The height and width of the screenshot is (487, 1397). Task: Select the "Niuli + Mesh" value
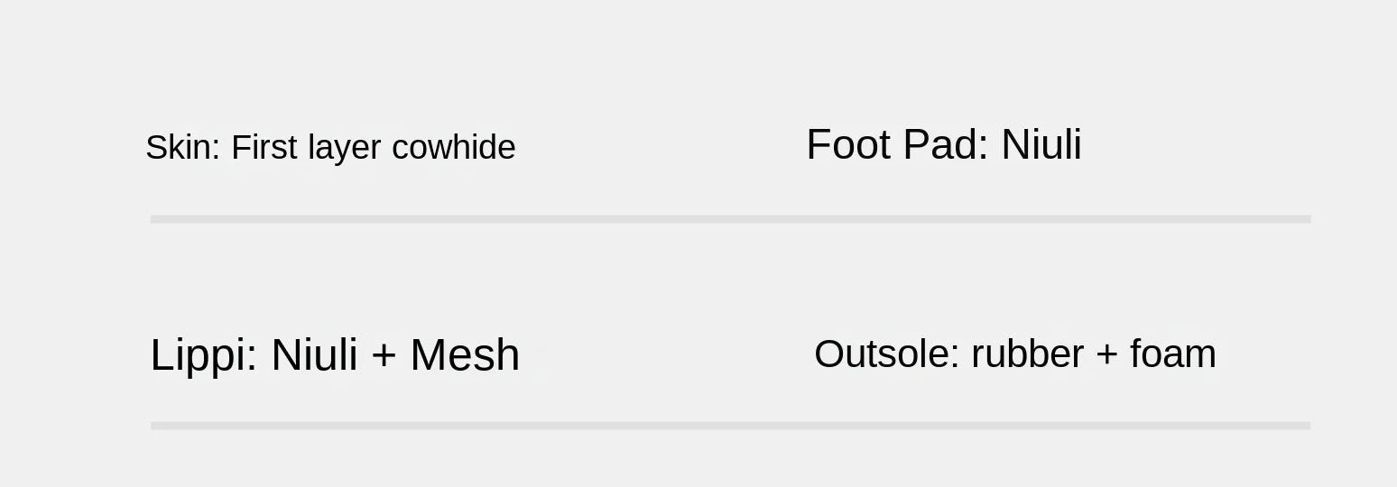click(x=395, y=354)
